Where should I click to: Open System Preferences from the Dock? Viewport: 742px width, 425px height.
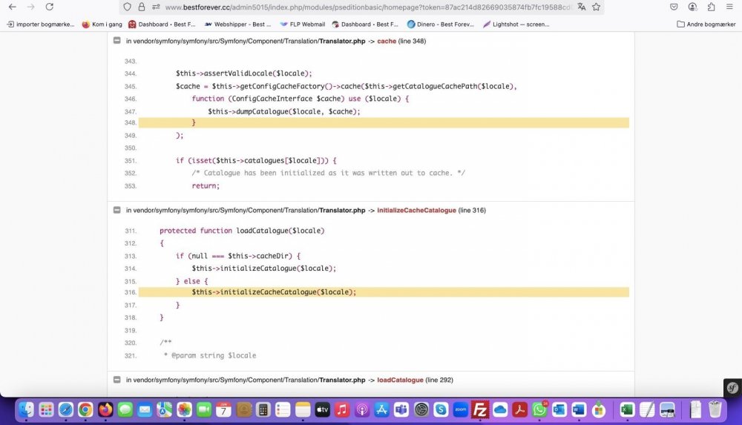coord(421,409)
